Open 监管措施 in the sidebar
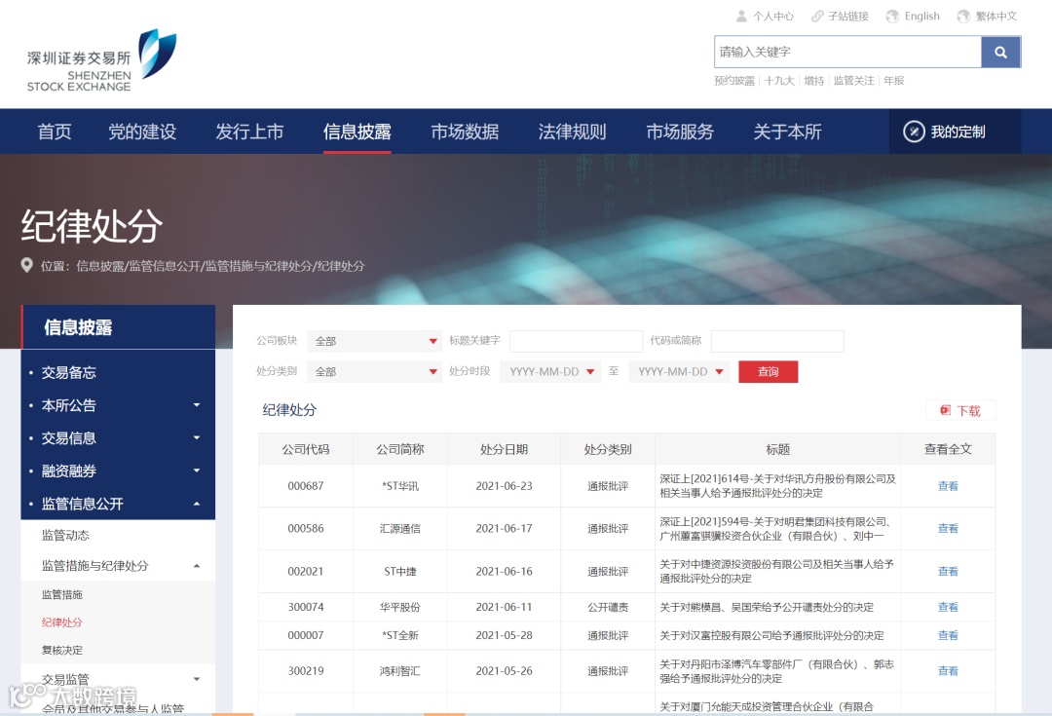Image resolution: width=1052 pixels, height=716 pixels. pyautogui.click(x=61, y=594)
